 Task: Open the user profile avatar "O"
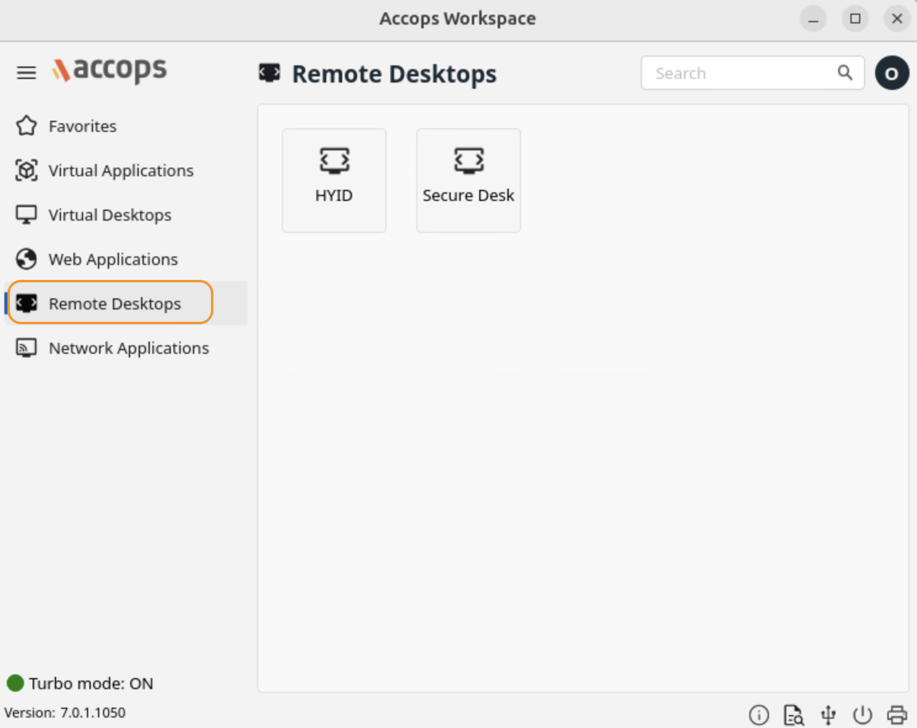[892, 73]
